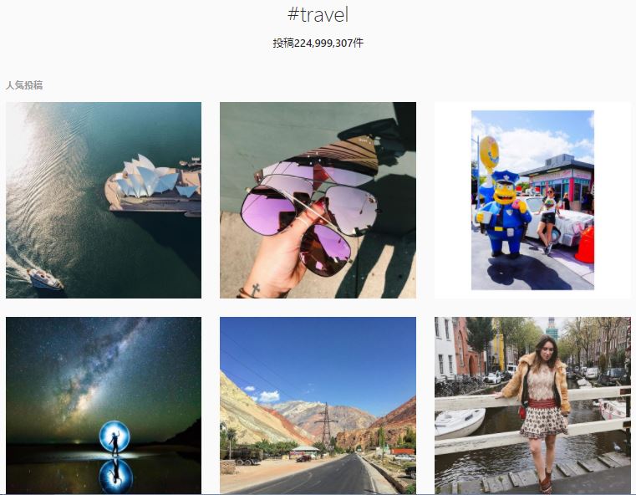Click the cross tattoo on the wrist
The width and height of the screenshot is (636, 495).
(255, 290)
